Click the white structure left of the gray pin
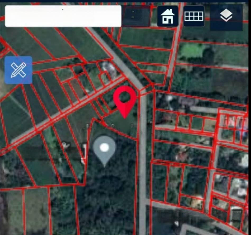 (84, 153)
